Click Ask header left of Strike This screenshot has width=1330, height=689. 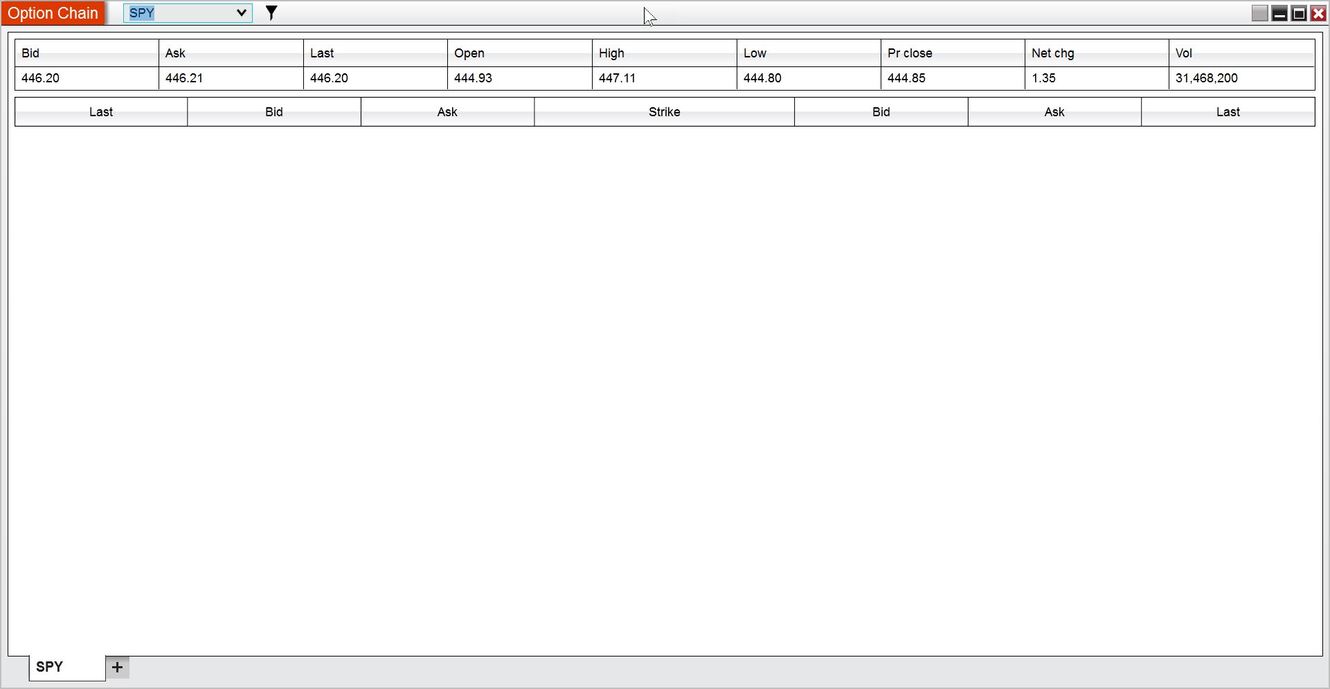[447, 112]
